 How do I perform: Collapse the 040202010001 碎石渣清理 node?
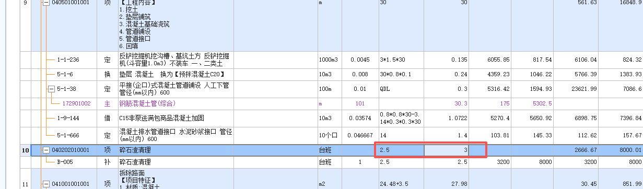[x=46, y=150]
